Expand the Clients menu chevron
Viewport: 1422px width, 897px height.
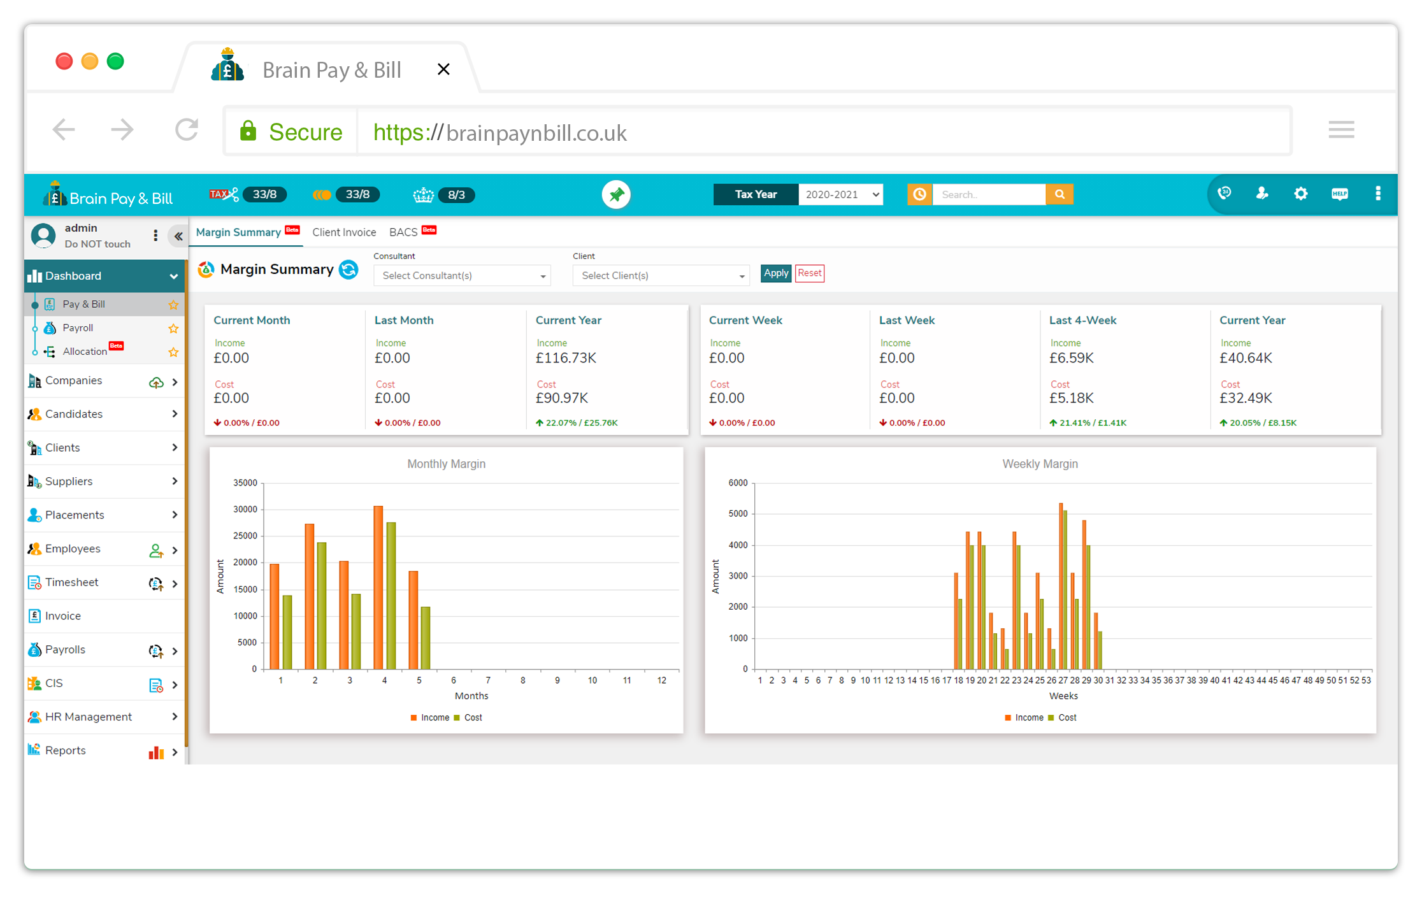point(175,448)
